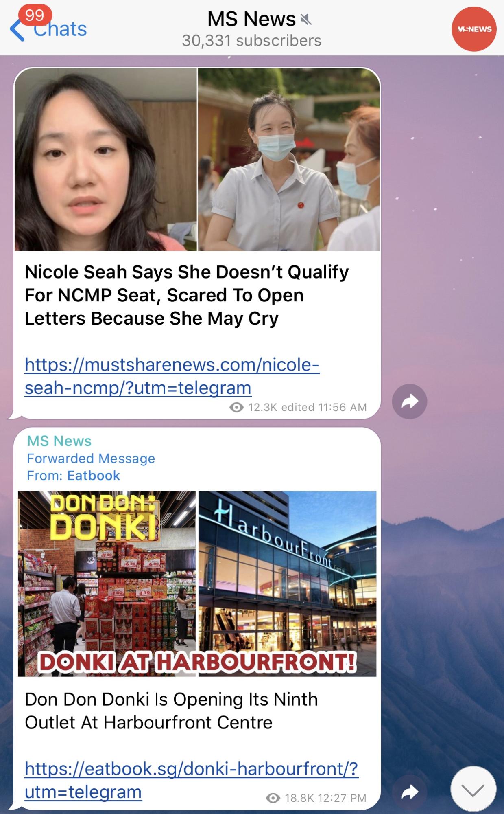The width and height of the screenshot is (504, 814).
Task: View the masked woman in grey shirt photo
Action: (289, 159)
